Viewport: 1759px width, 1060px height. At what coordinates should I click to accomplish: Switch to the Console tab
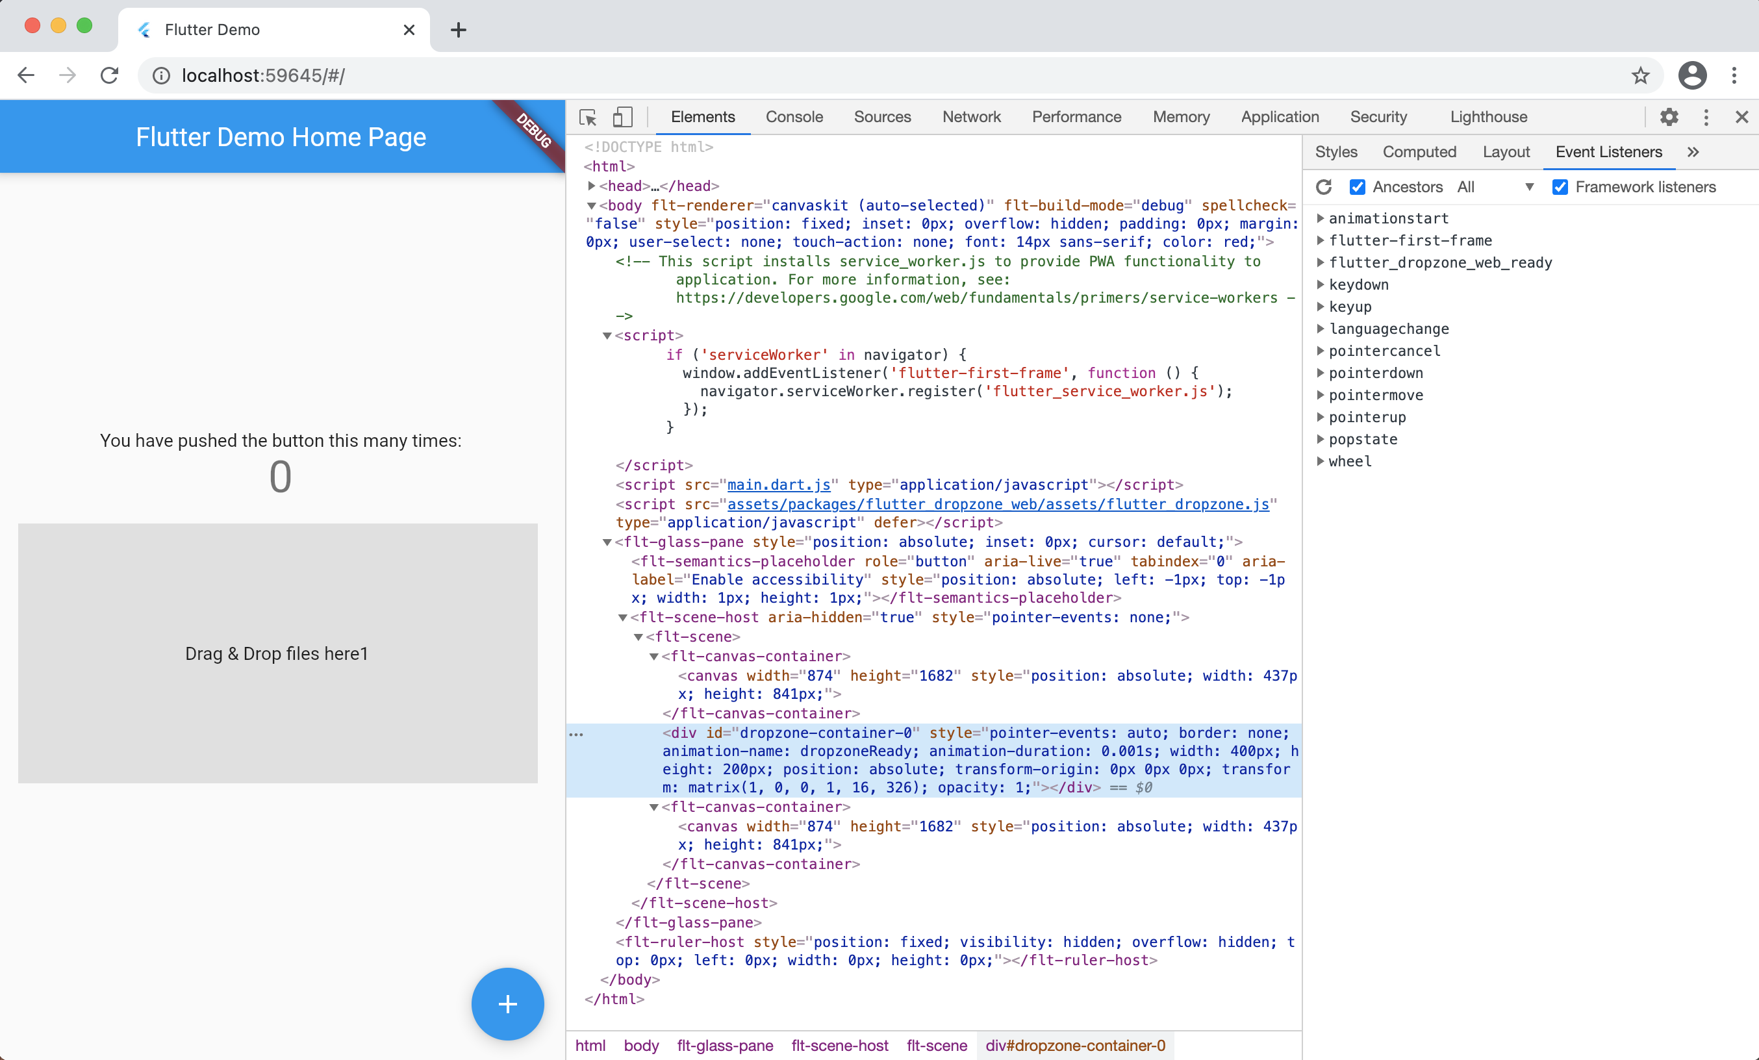(x=794, y=117)
